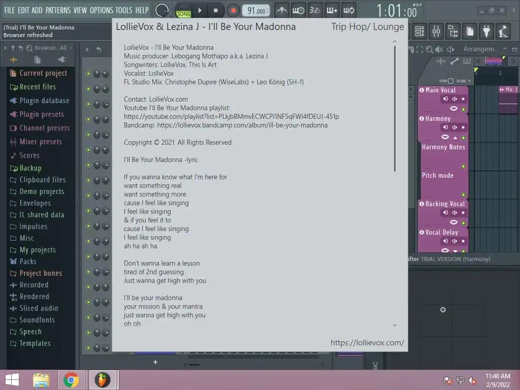Open Google Chrome from taskbar
Image resolution: width=520 pixels, height=390 pixels.
[71, 380]
